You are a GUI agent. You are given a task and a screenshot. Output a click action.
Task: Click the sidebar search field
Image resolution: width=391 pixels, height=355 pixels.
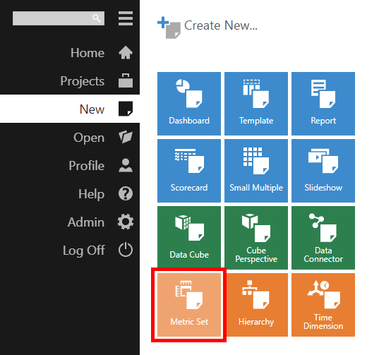[59, 18]
